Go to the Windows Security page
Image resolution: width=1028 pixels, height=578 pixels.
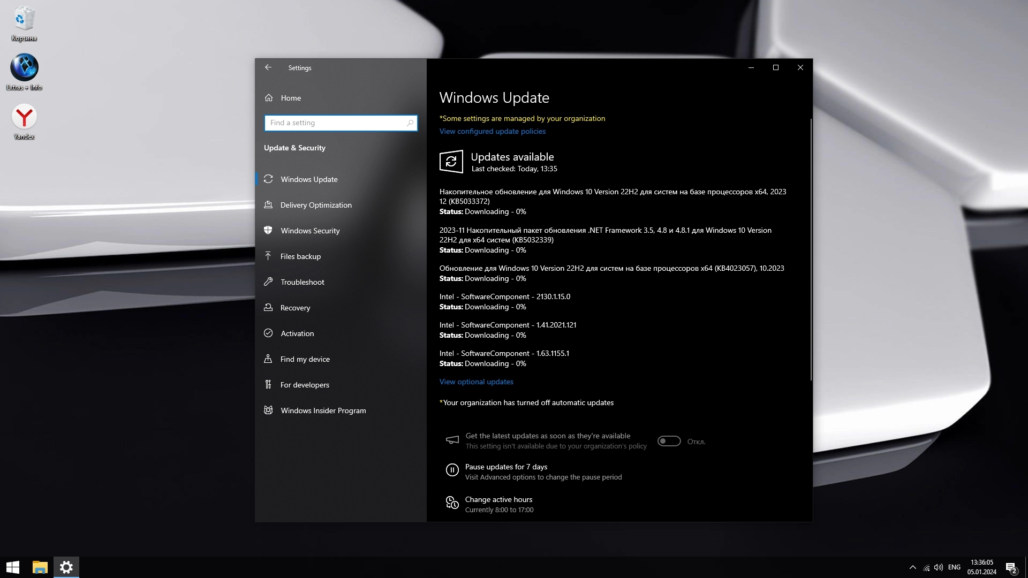310,231
